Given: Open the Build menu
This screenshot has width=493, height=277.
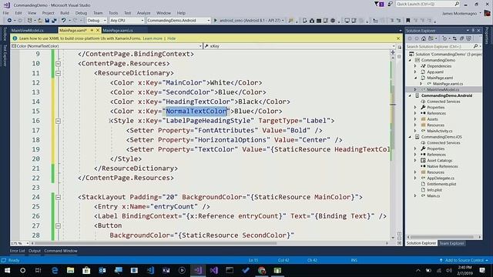Looking at the screenshot, I should tap(65, 13).
